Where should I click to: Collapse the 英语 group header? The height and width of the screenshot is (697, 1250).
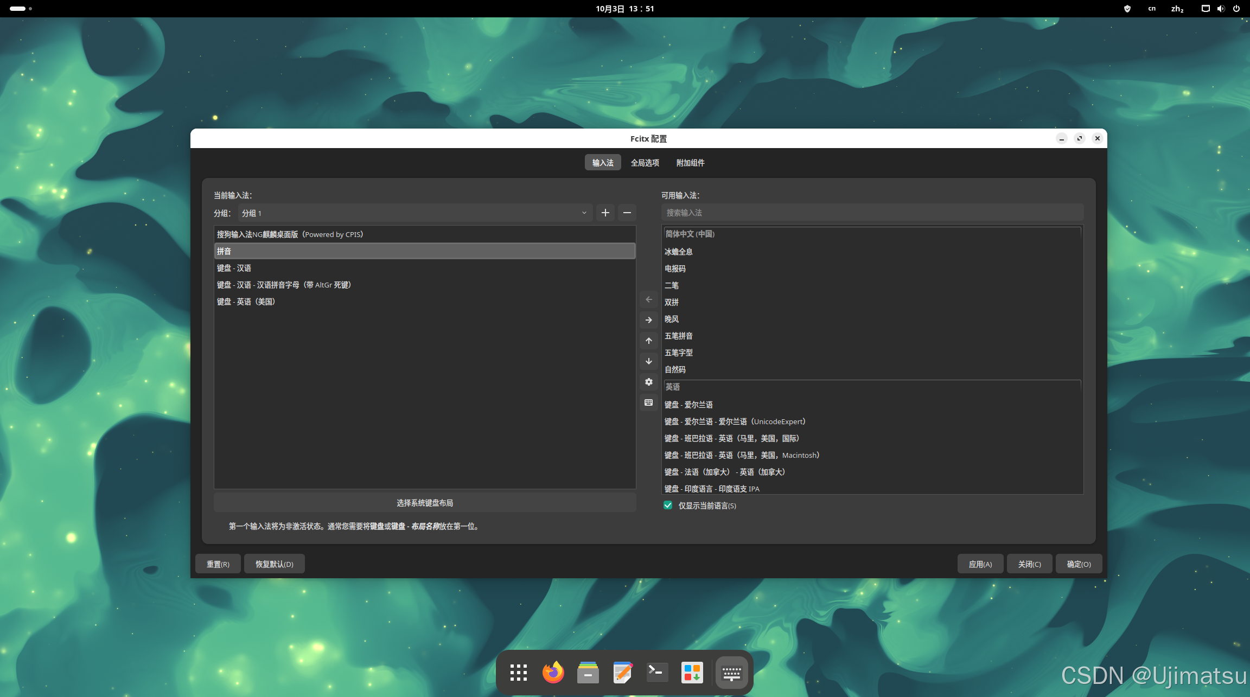[x=673, y=387]
